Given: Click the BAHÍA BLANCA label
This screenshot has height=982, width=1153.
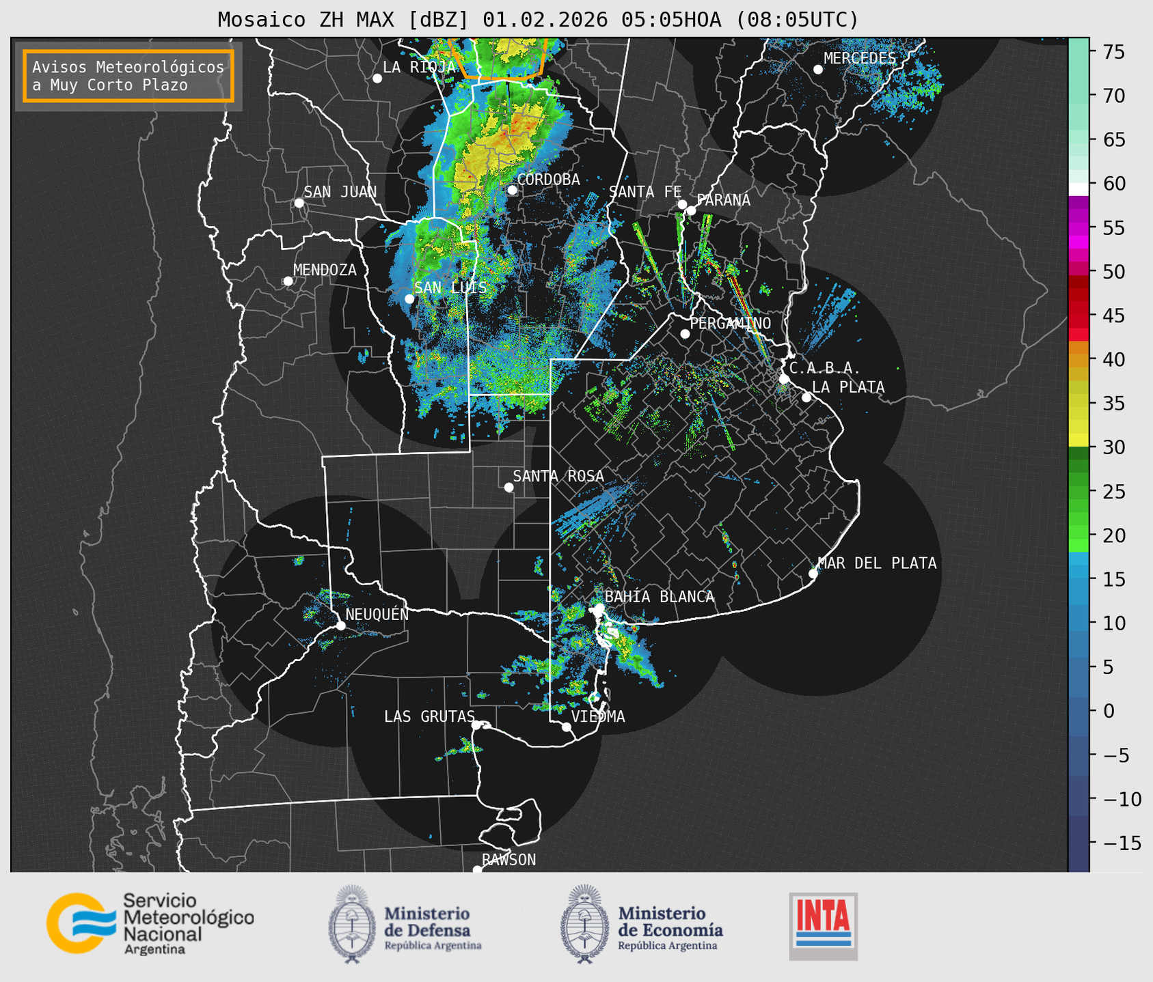Looking at the screenshot, I should [x=660, y=596].
